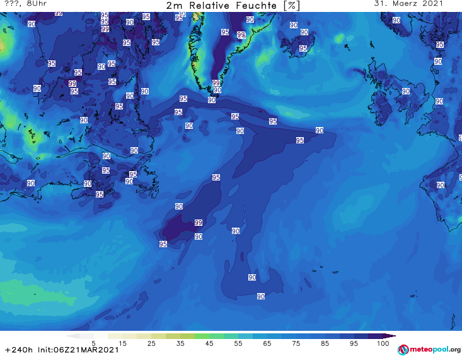Click the '95' label inside large Atlantic wedge near '90'

300,140
